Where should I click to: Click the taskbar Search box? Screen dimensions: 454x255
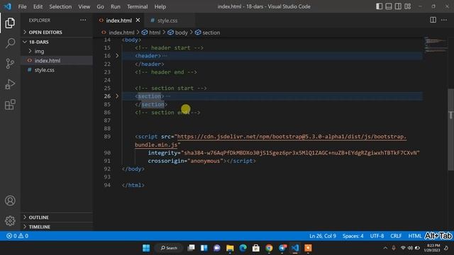[x=169, y=248]
